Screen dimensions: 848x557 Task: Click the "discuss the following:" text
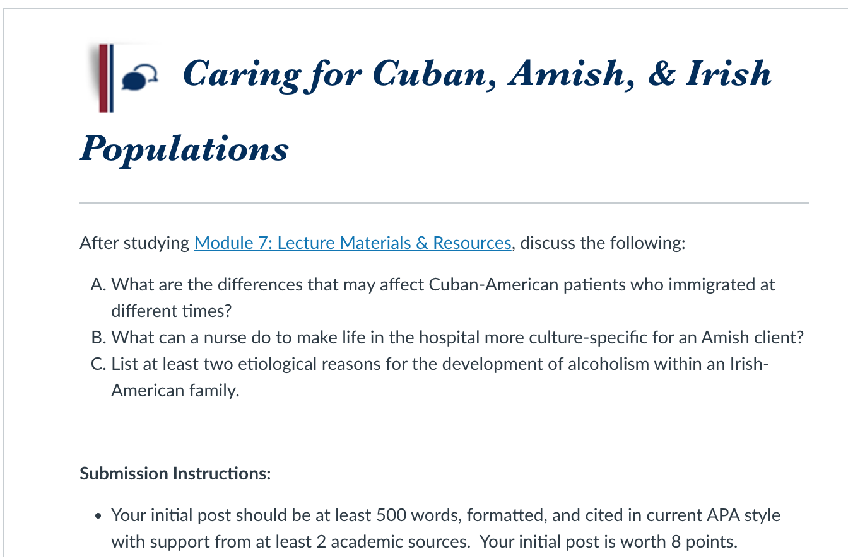[603, 243]
